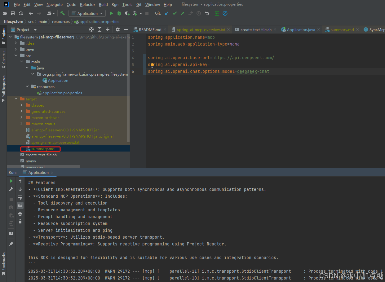Open the Application run configuration dropdown
Screen dimensions: 385x282
click(87, 13)
